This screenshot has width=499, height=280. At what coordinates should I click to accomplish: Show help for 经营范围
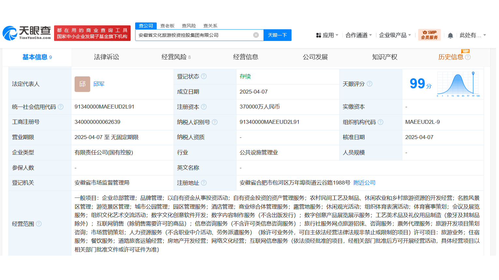tap(39, 224)
